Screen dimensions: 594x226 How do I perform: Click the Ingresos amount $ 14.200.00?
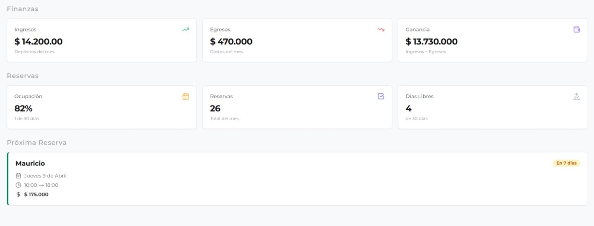pos(39,41)
